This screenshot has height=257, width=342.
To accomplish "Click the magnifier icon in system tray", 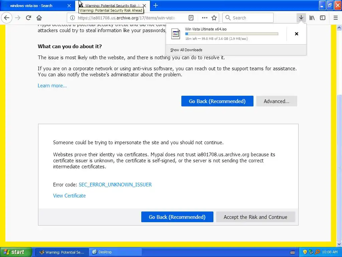I will coord(318,252).
